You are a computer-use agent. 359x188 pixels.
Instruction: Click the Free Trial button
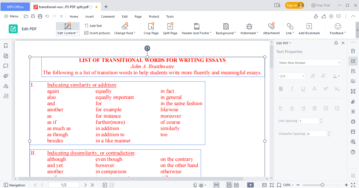[321, 5]
